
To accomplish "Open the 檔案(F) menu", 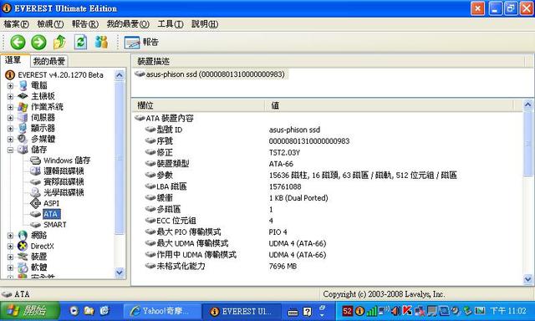I will pos(16,24).
